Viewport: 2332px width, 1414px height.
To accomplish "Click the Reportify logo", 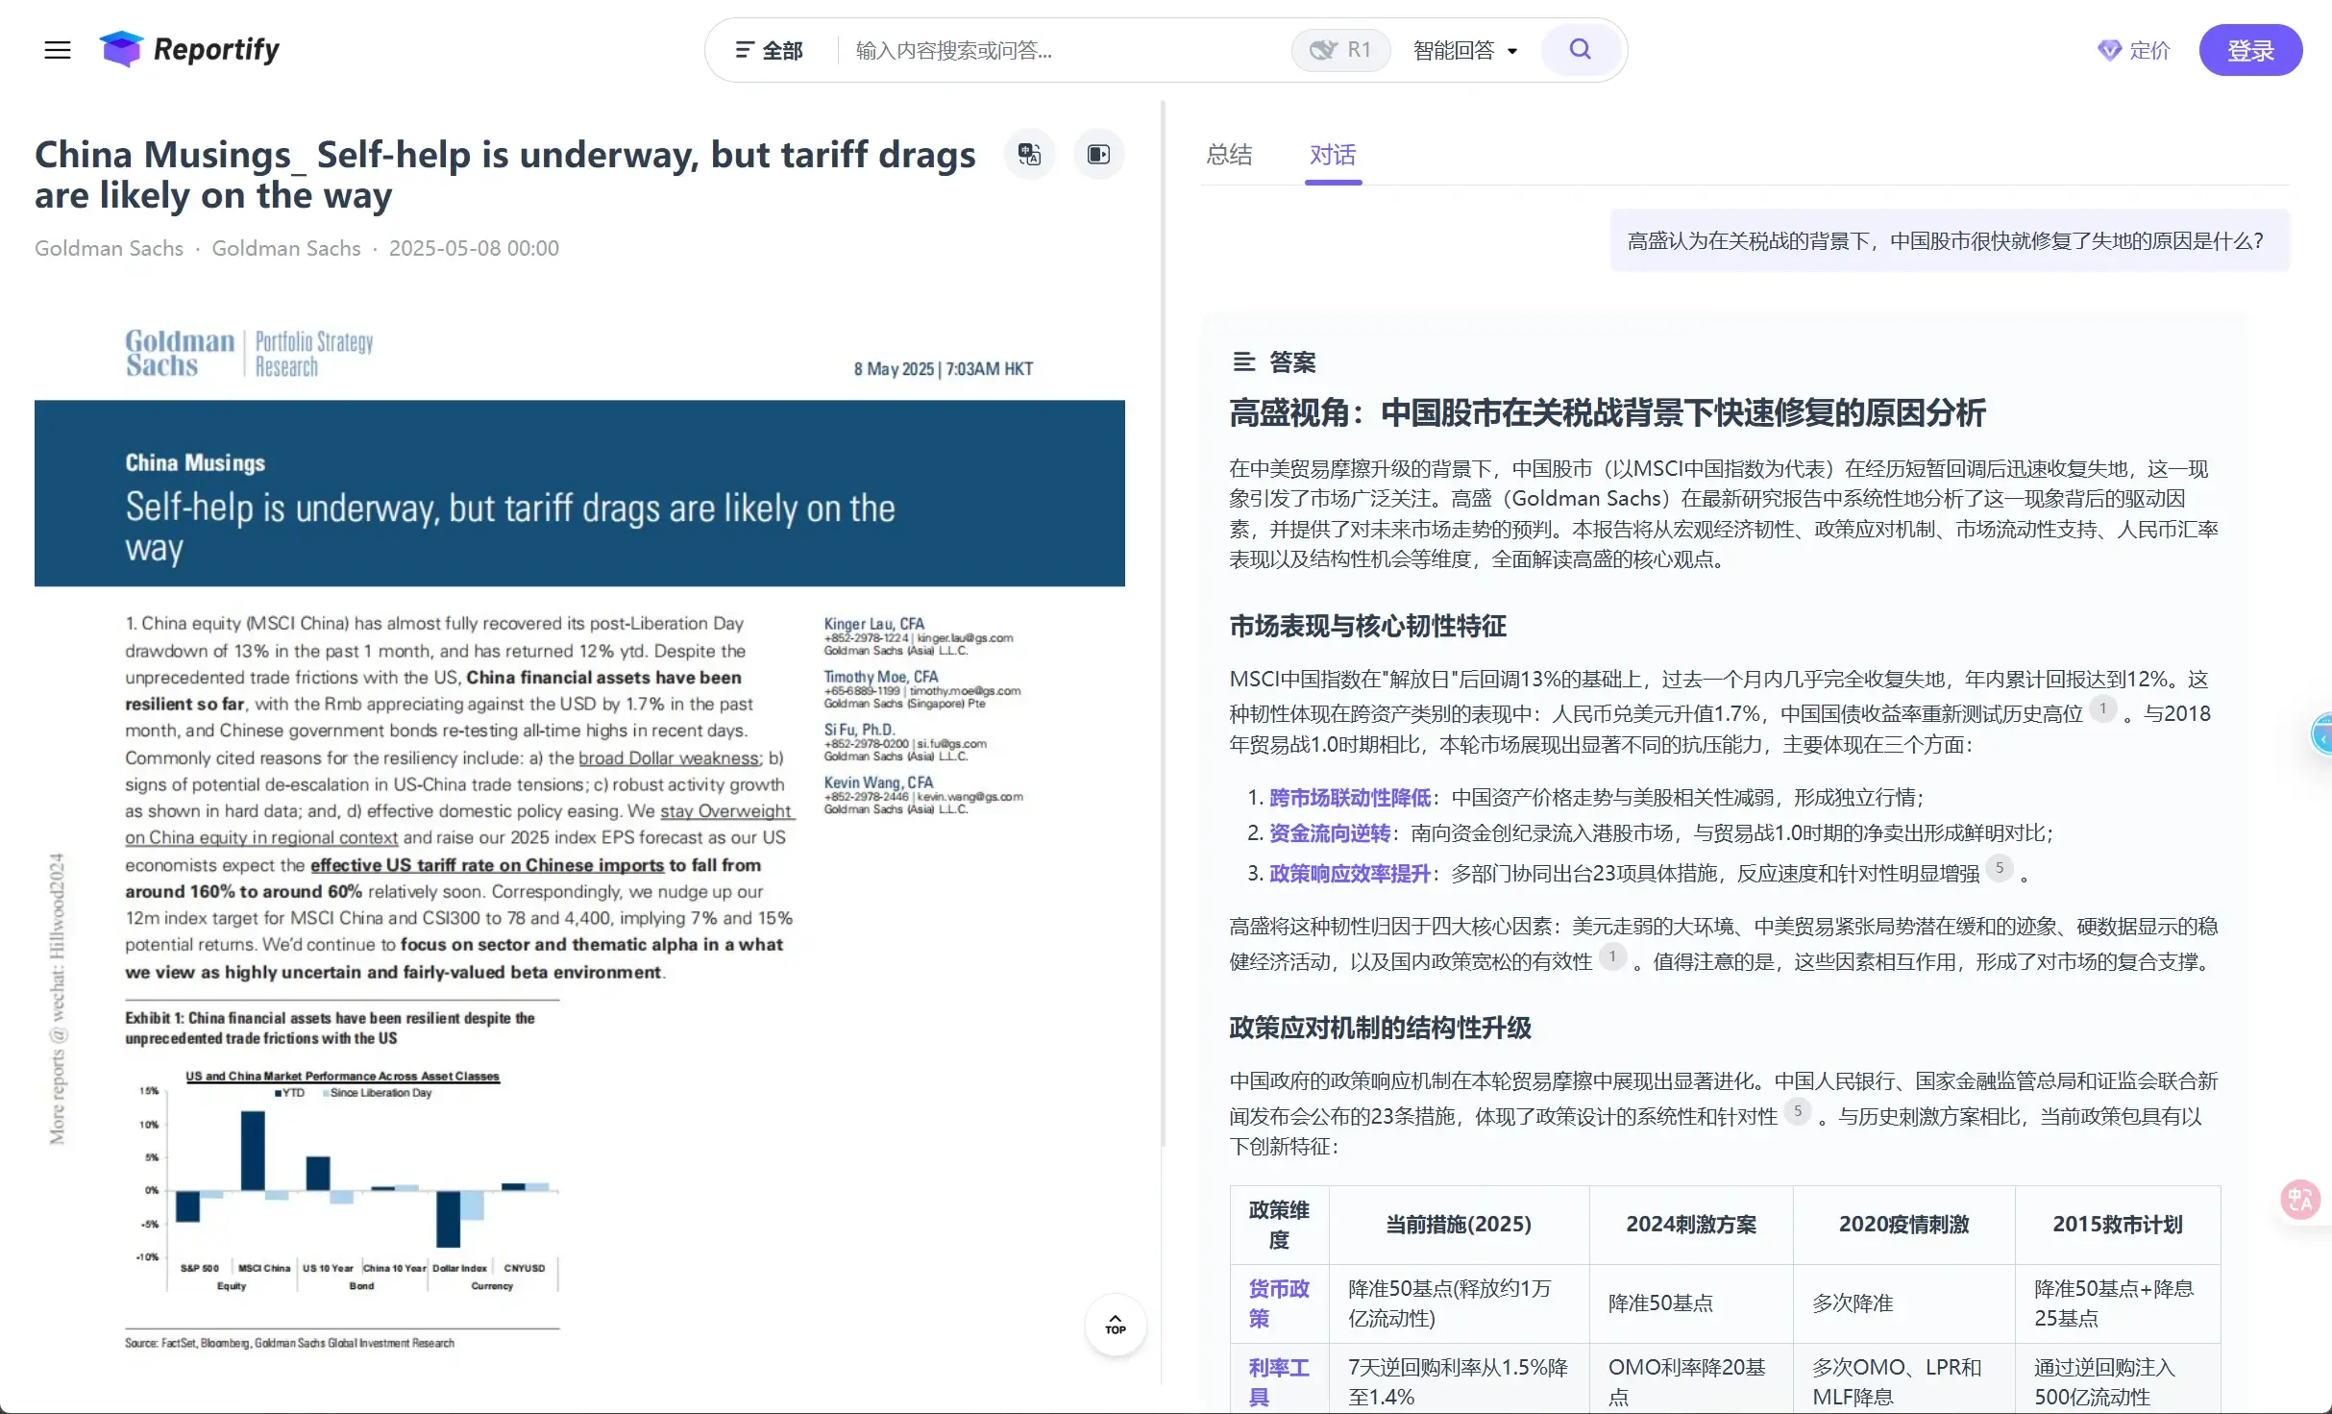I will (189, 49).
